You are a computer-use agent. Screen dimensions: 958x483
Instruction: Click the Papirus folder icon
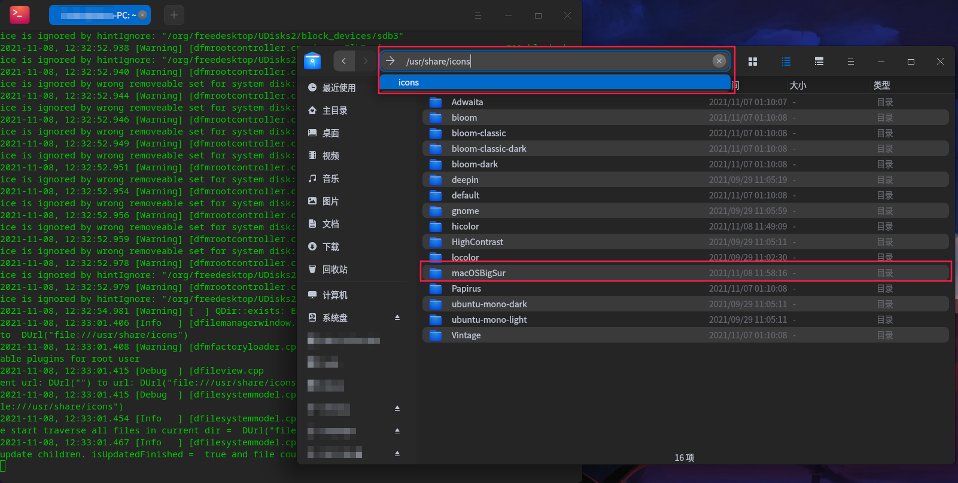[x=436, y=289]
